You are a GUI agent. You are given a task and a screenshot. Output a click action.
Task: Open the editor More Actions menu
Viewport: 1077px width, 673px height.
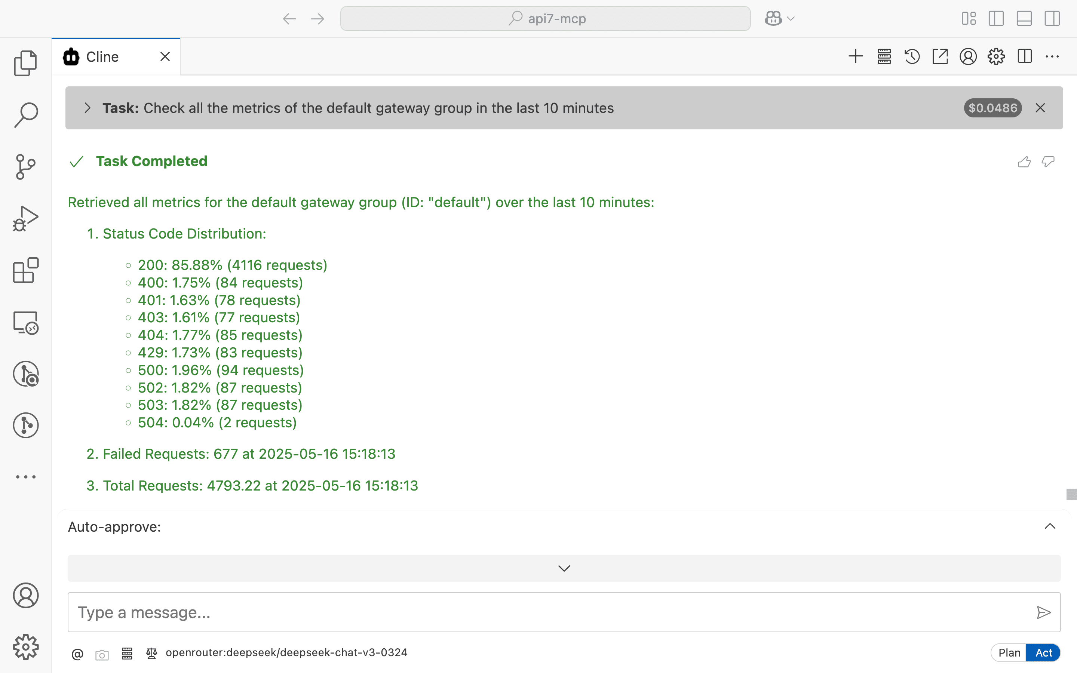tap(1052, 56)
